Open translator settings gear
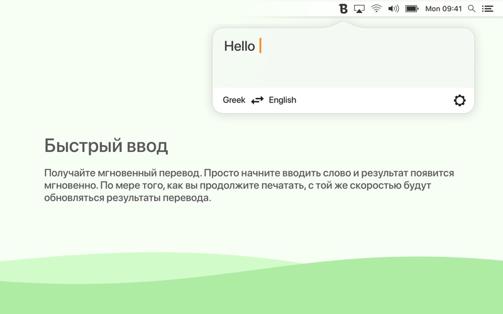This screenshot has height=314, width=503. (x=460, y=100)
